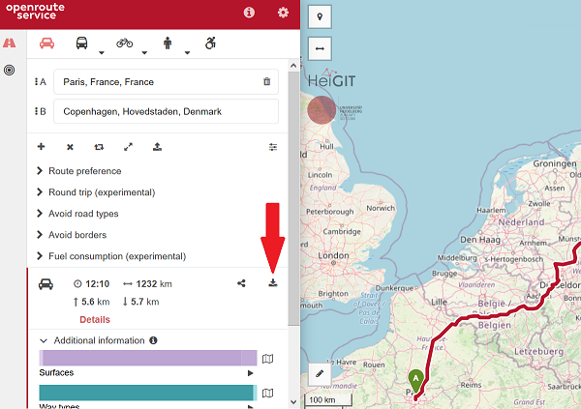Open the route Details link
This screenshot has height=409, width=581.
point(94,319)
